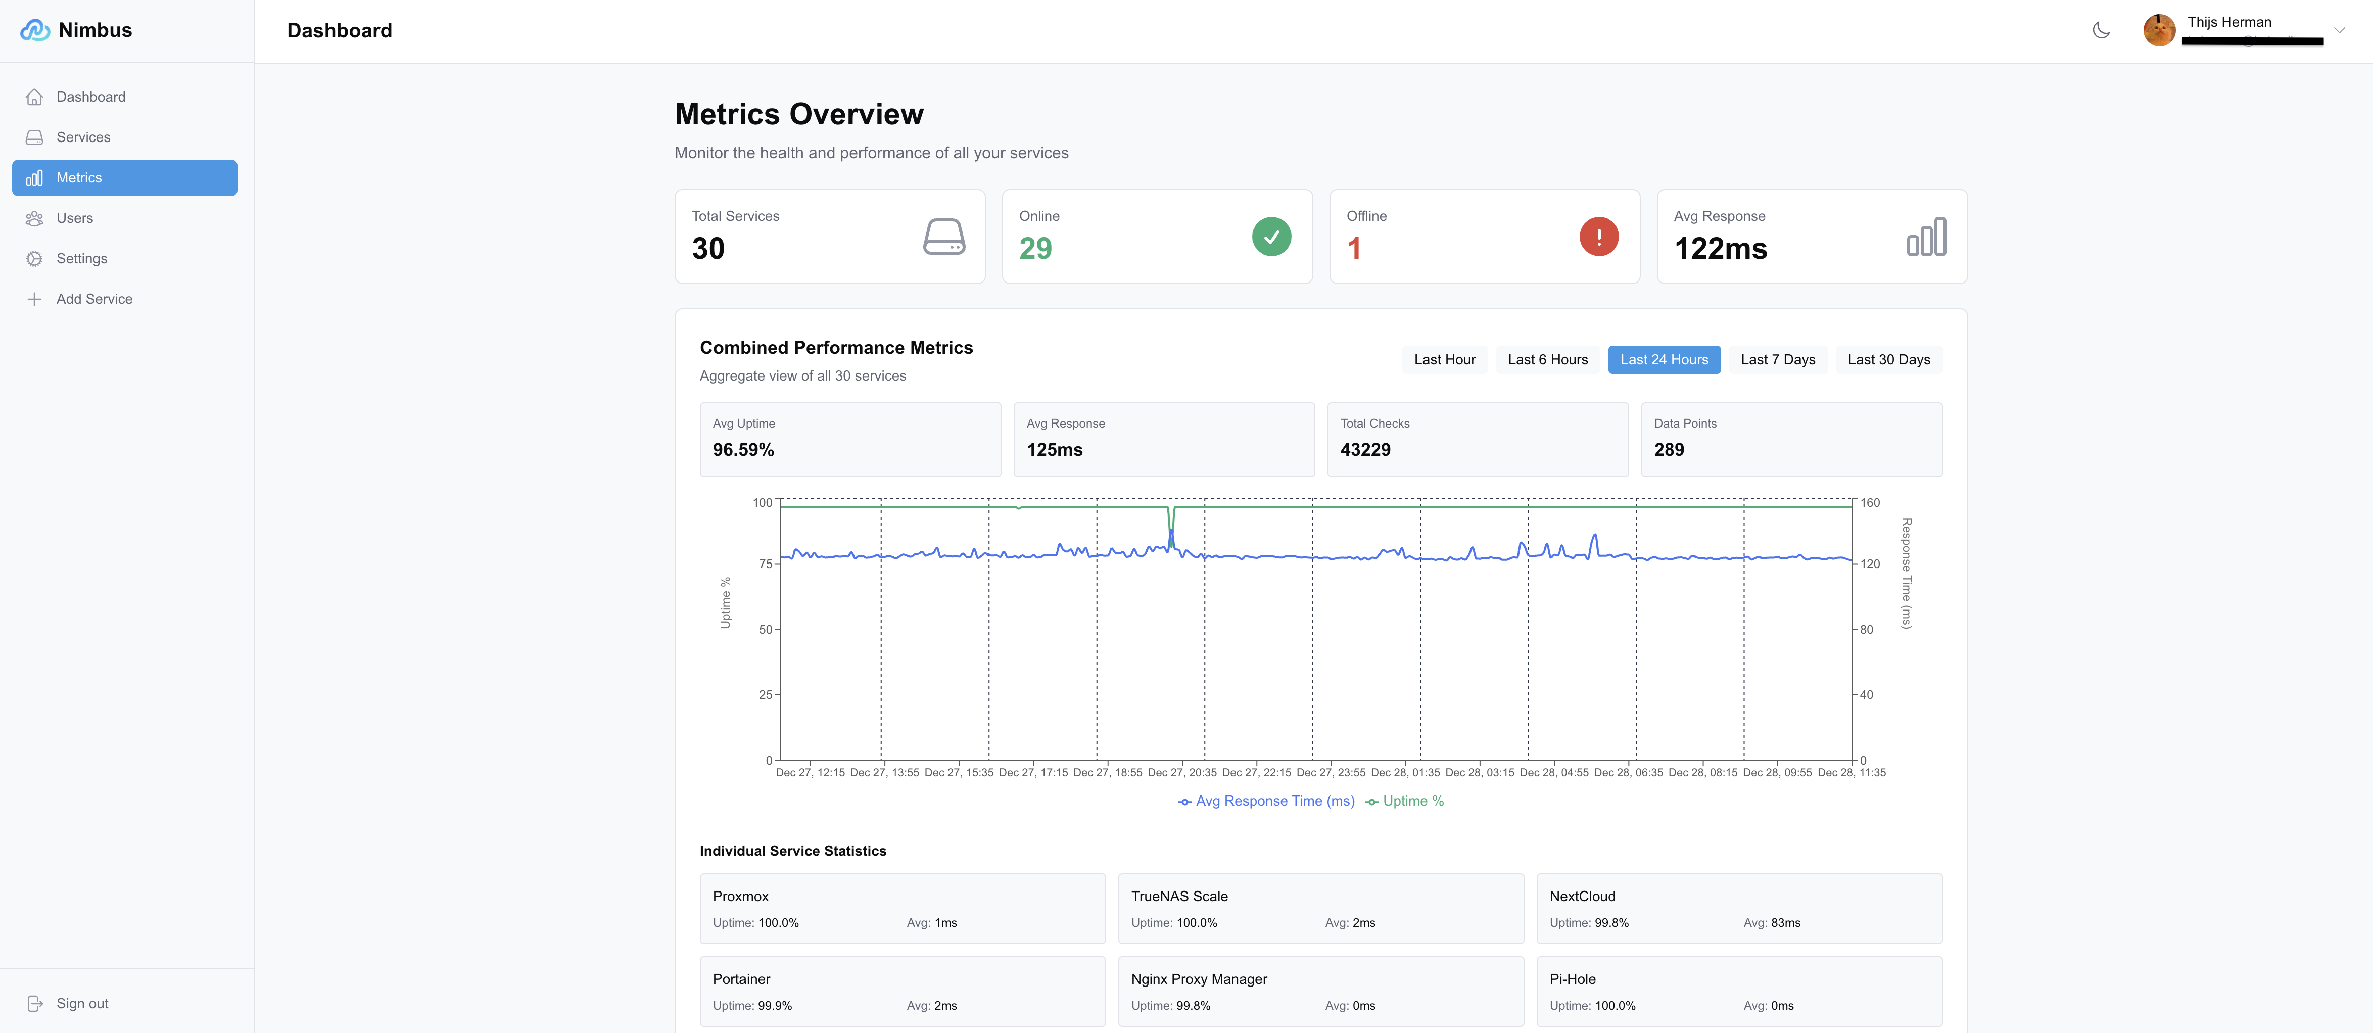Click the sign out icon
This screenshot has width=2373, height=1033.
(x=34, y=1004)
